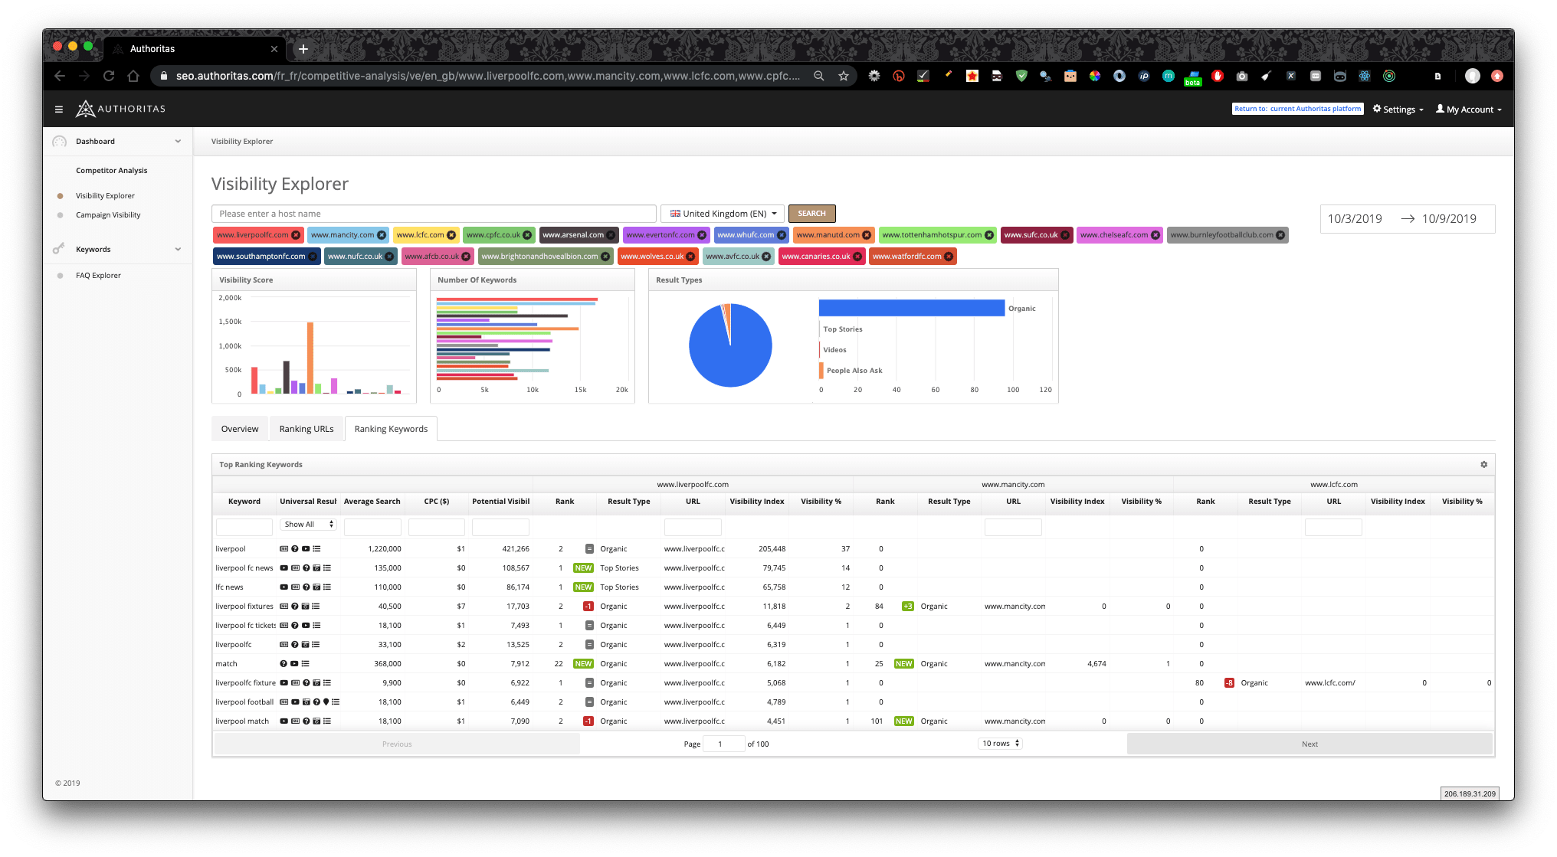Remove www.whufc.com domain tag
The height and width of the screenshot is (857, 1557).
pyautogui.click(x=782, y=235)
